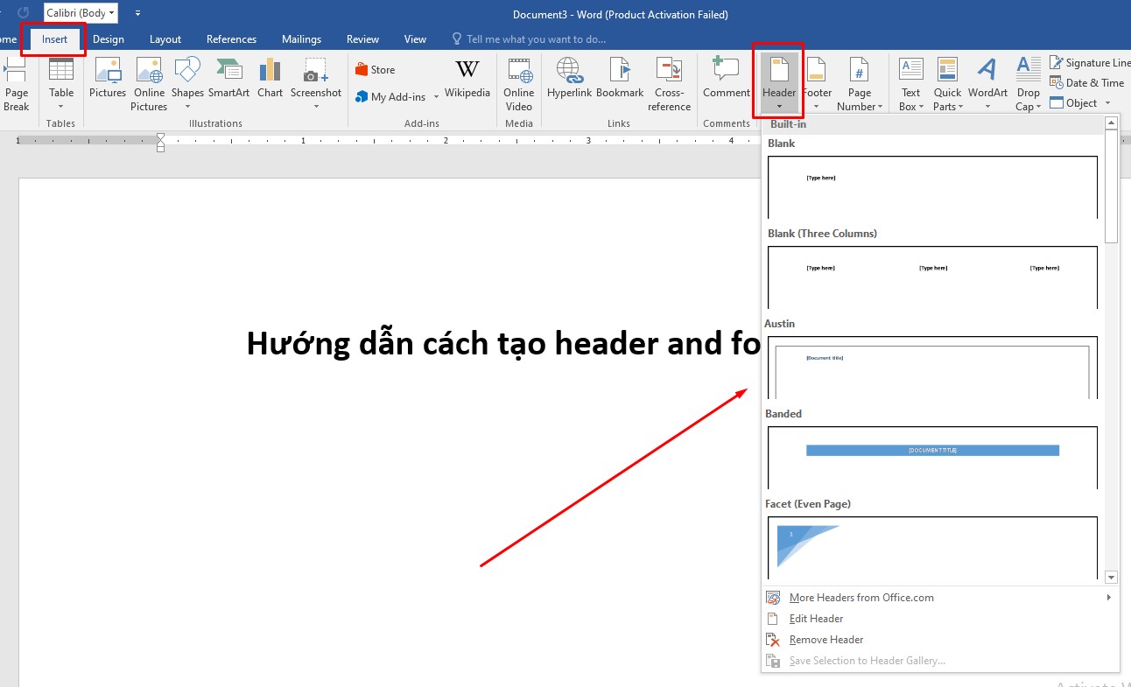Screen dimensions: 1131x687
Task: Open Customize Quick Access Toolbar dropdown
Action: [137, 13]
